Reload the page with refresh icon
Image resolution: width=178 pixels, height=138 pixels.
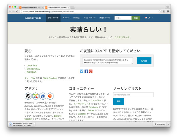17,12
